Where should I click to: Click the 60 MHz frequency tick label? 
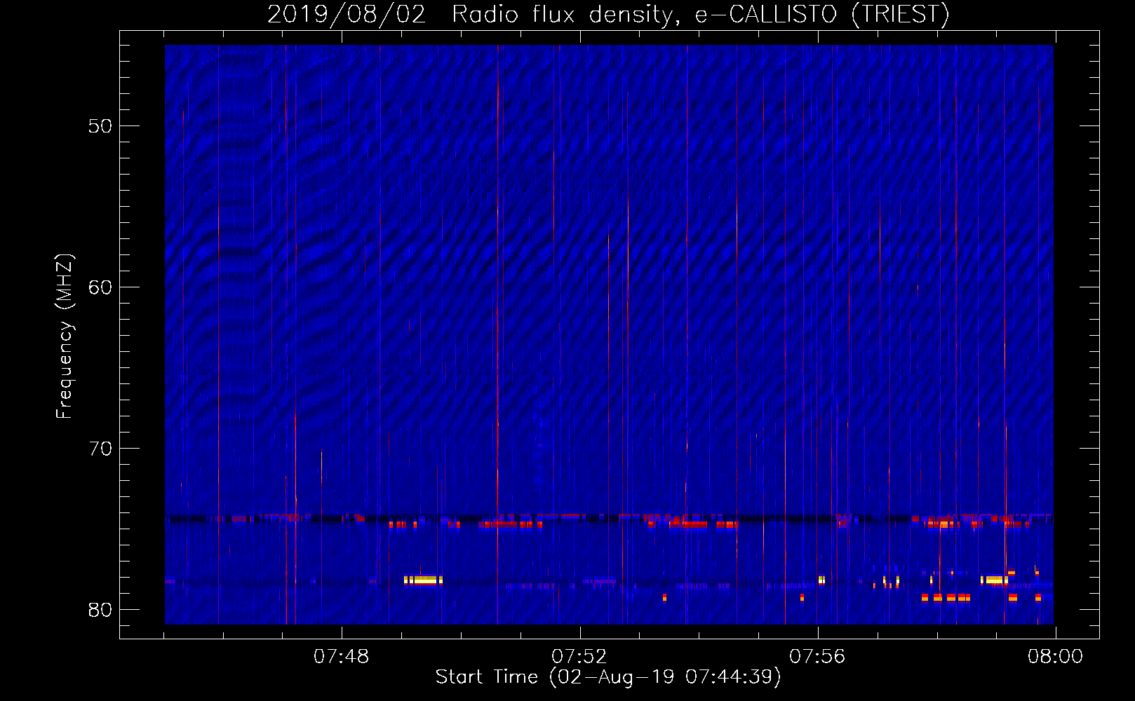tap(100, 287)
